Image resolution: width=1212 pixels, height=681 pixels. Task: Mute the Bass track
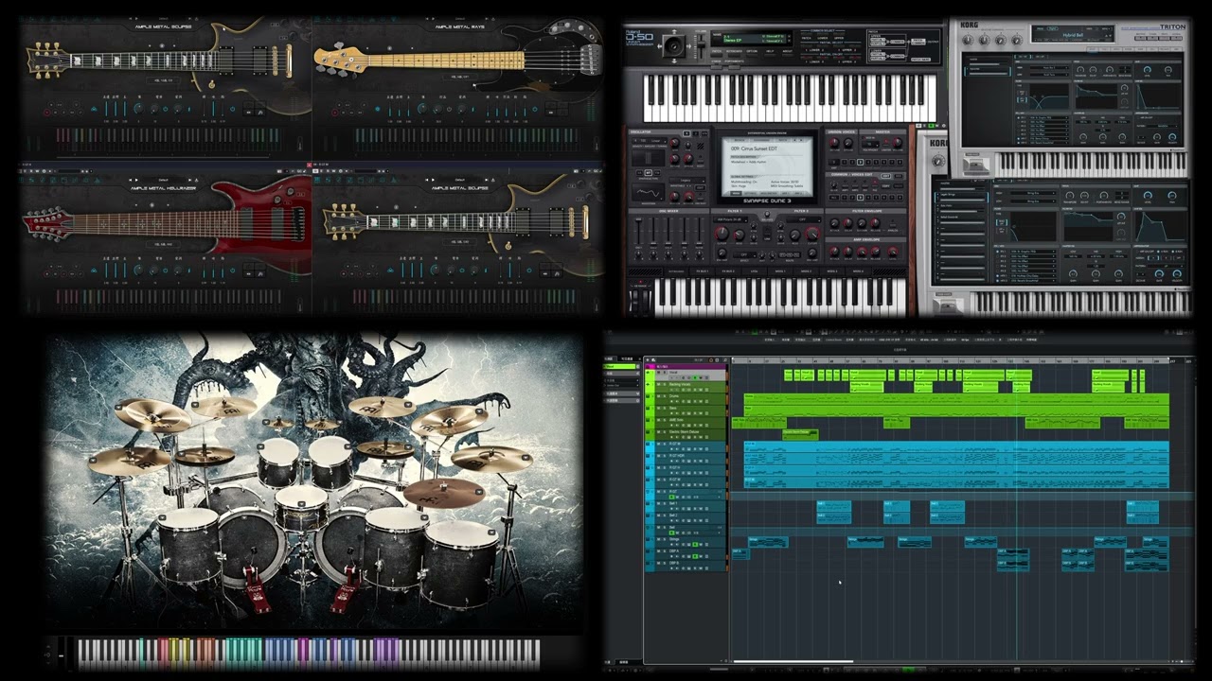tap(658, 408)
